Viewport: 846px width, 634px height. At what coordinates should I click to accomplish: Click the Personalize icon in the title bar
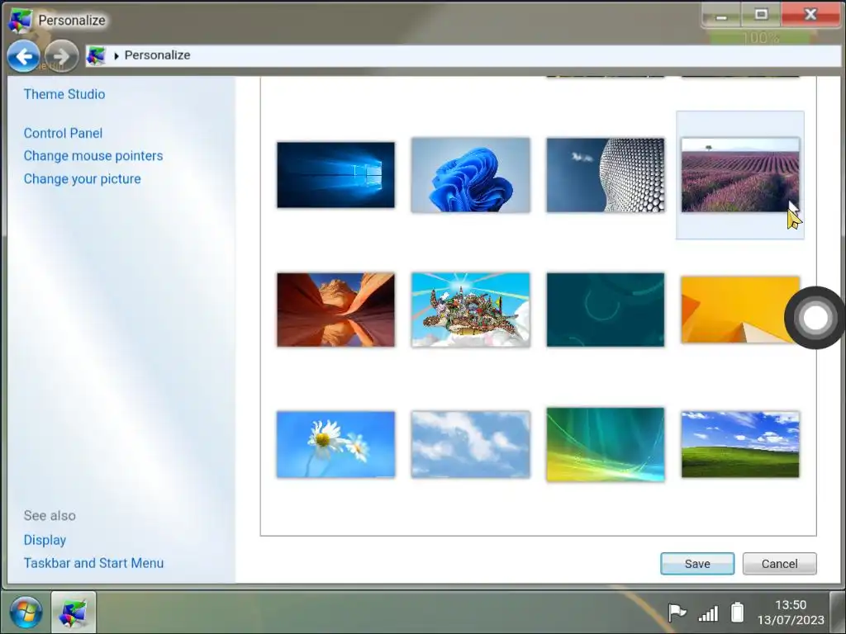tap(20, 20)
